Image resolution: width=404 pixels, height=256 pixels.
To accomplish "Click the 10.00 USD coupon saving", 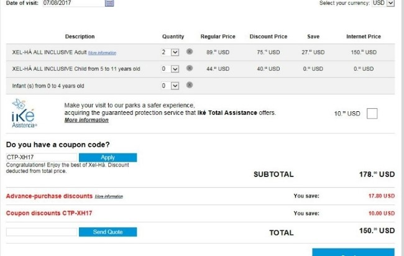I will coord(382,213).
